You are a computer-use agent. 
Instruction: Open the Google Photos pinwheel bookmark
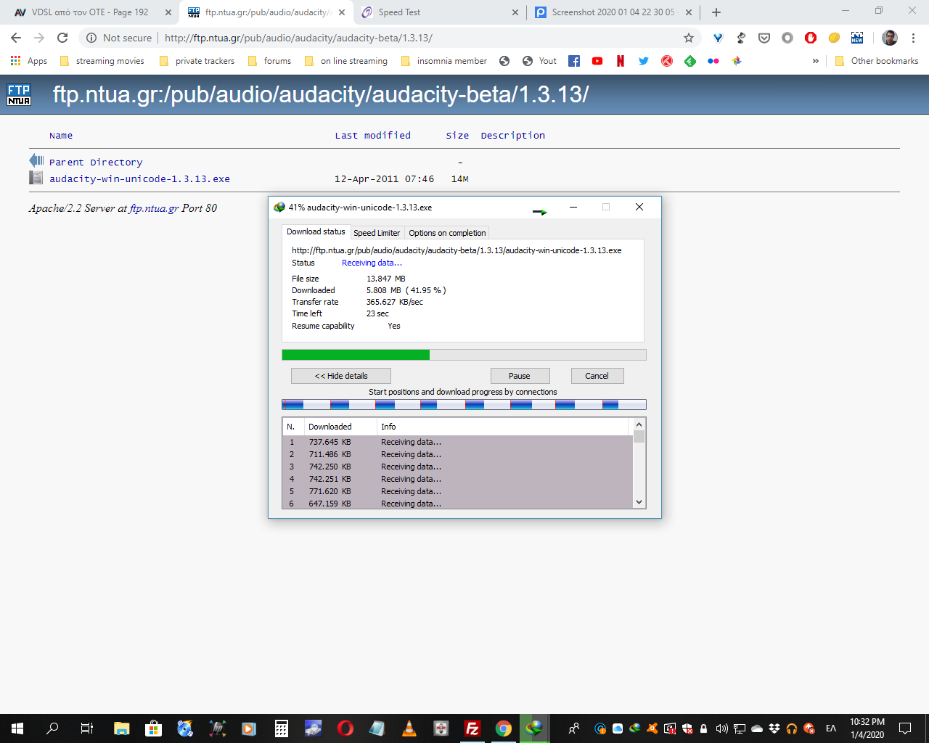737,61
